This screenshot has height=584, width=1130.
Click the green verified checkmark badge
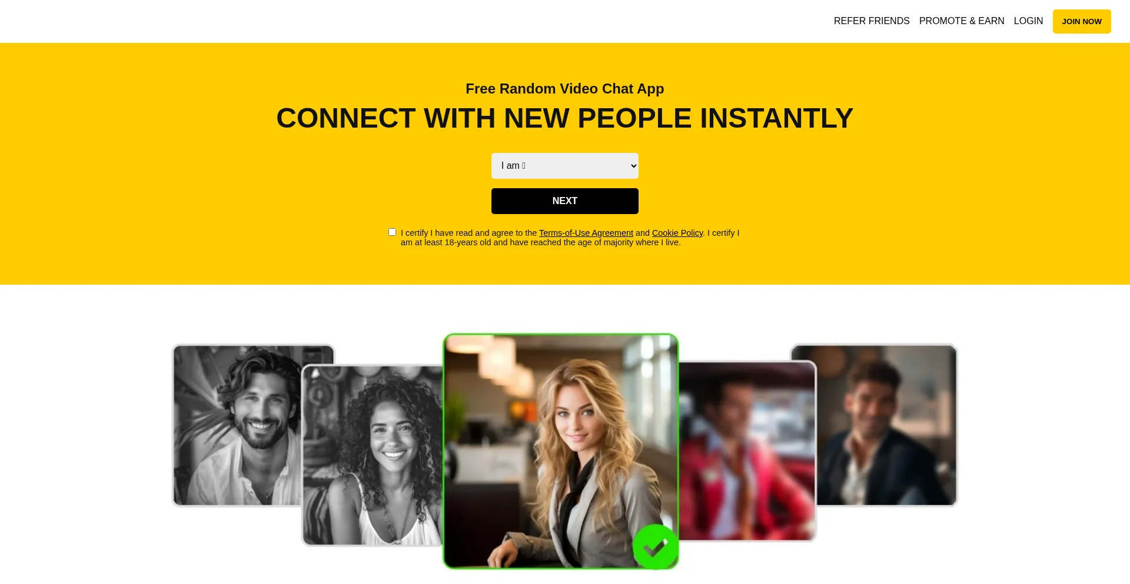(x=655, y=546)
